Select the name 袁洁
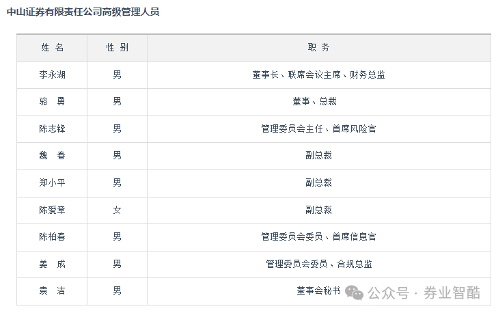The width and height of the screenshot is (496, 313). (x=53, y=290)
